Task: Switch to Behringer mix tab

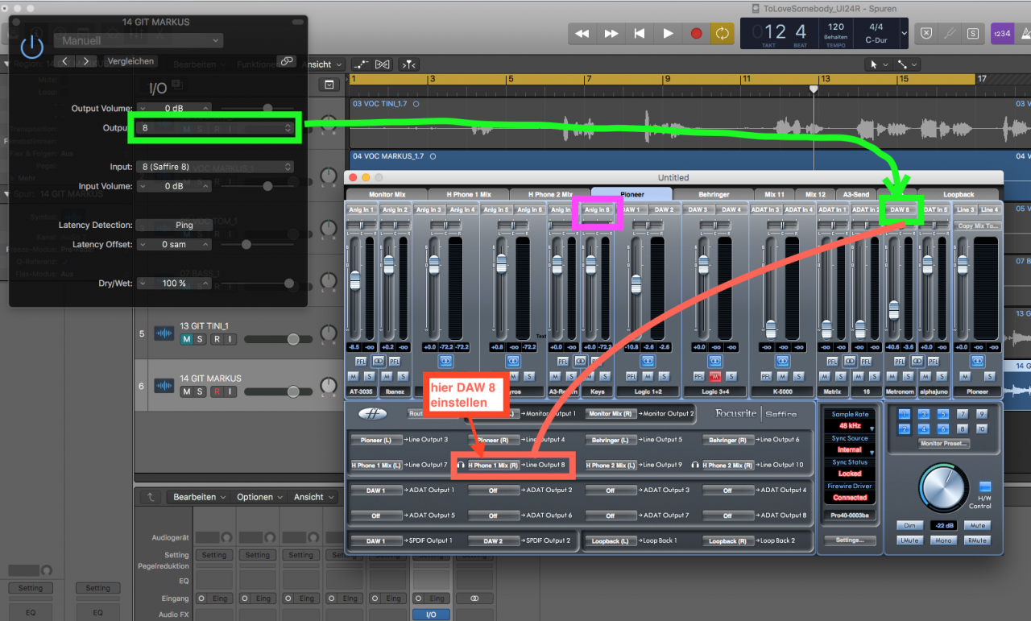Action: [x=714, y=194]
